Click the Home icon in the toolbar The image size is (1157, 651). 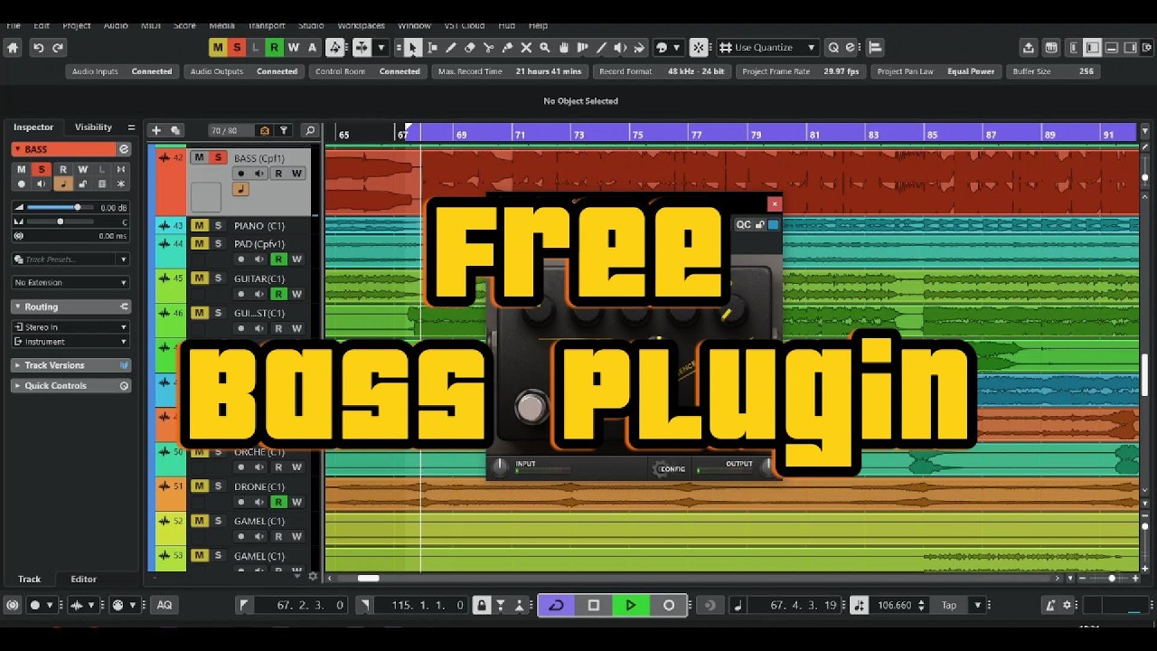(x=13, y=48)
